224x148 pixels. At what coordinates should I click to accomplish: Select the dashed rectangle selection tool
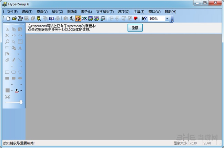7,48
